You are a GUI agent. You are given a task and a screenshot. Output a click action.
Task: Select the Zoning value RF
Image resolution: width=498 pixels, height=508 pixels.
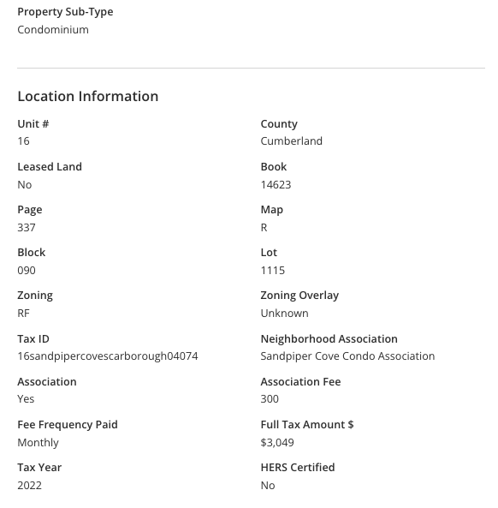click(x=23, y=314)
